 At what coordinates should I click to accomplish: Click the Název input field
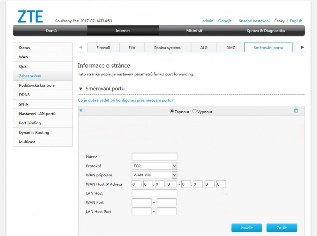[154, 157]
